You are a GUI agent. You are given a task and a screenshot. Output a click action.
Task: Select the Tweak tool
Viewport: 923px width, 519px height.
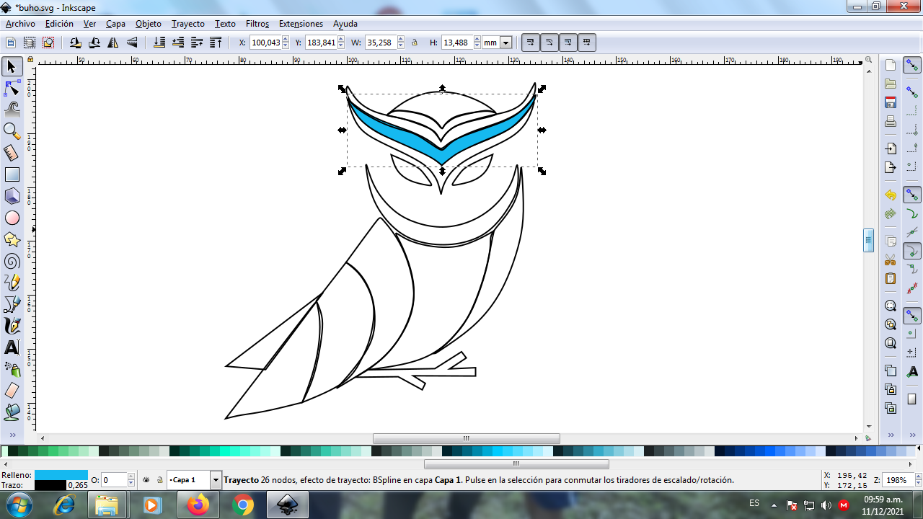pyautogui.click(x=12, y=110)
